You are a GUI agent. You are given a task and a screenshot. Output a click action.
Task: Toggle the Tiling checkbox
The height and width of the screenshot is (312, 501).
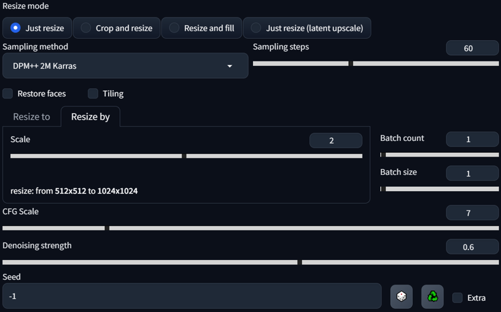click(x=93, y=94)
